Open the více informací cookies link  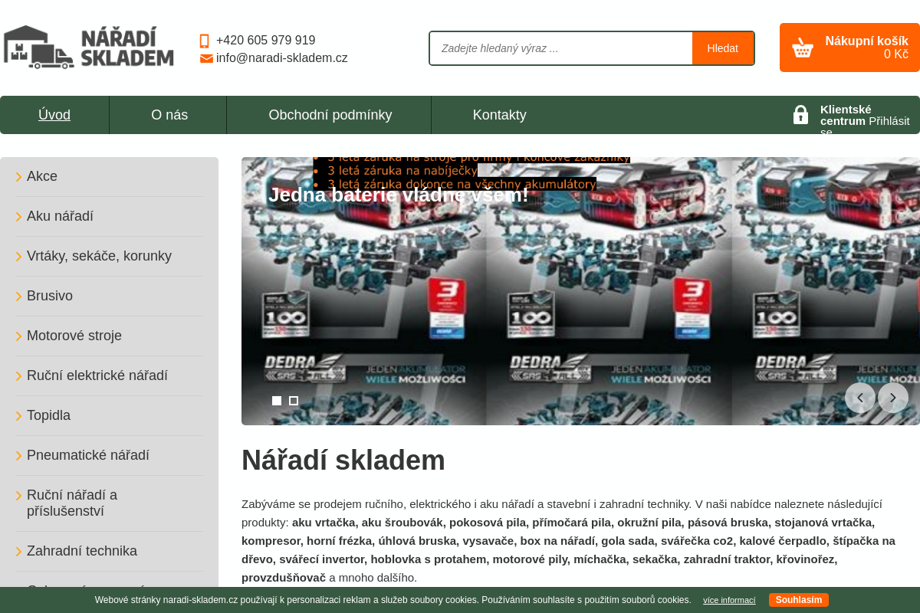(x=728, y=600)
